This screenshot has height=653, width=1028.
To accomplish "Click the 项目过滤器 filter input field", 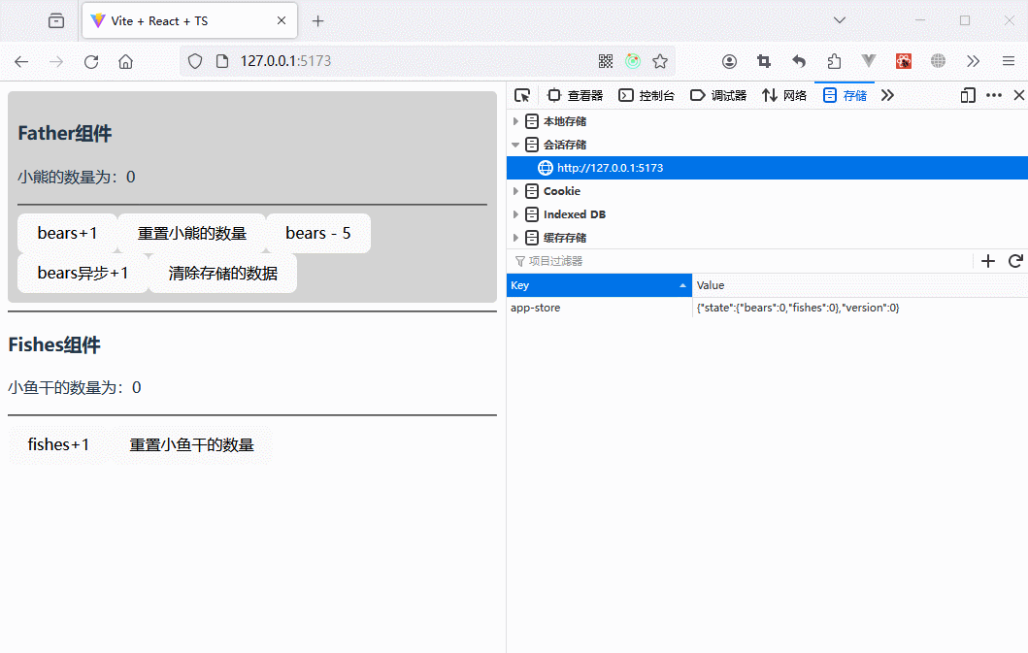I will pyautogui.click(x=738, y=261).
